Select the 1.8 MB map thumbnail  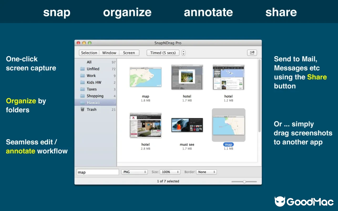145,77
